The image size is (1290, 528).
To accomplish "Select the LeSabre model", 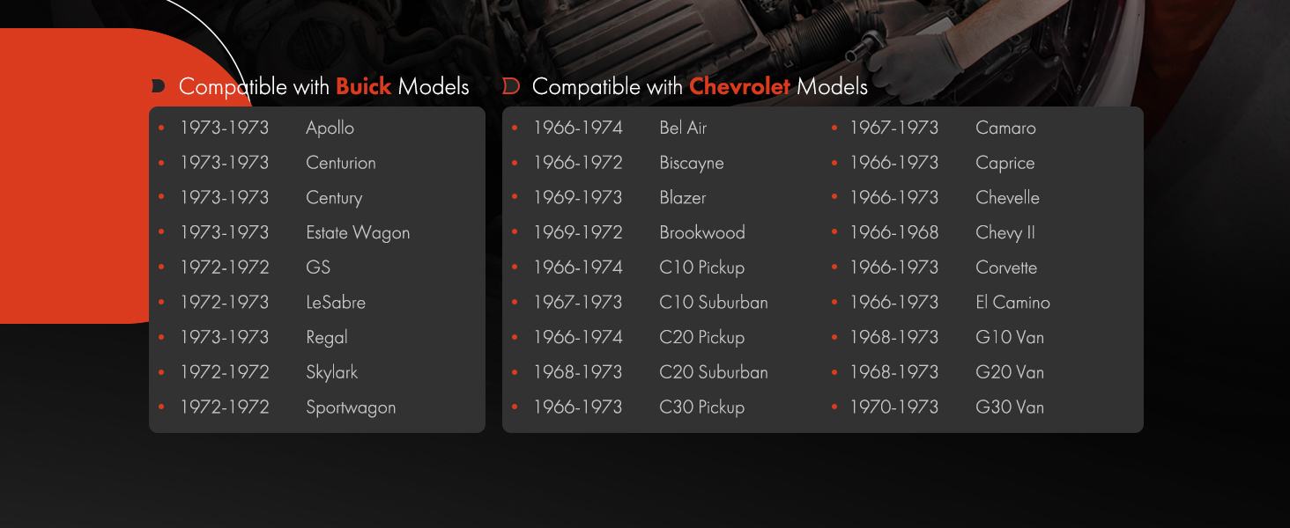I will coord(336,303).
